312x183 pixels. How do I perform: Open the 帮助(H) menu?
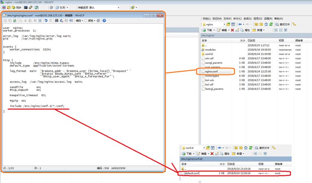[x=278, y=19]
